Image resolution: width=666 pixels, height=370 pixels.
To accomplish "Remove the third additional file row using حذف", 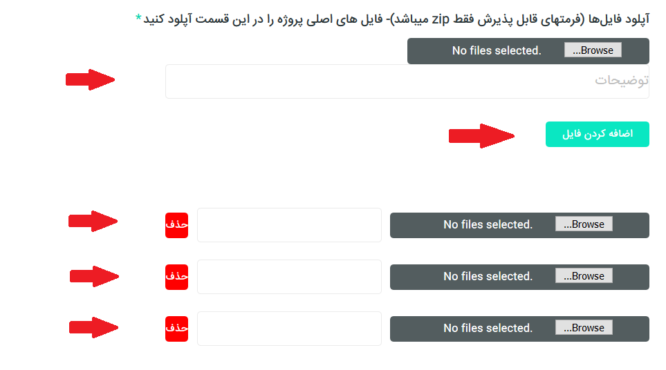I will click(176, 329).
